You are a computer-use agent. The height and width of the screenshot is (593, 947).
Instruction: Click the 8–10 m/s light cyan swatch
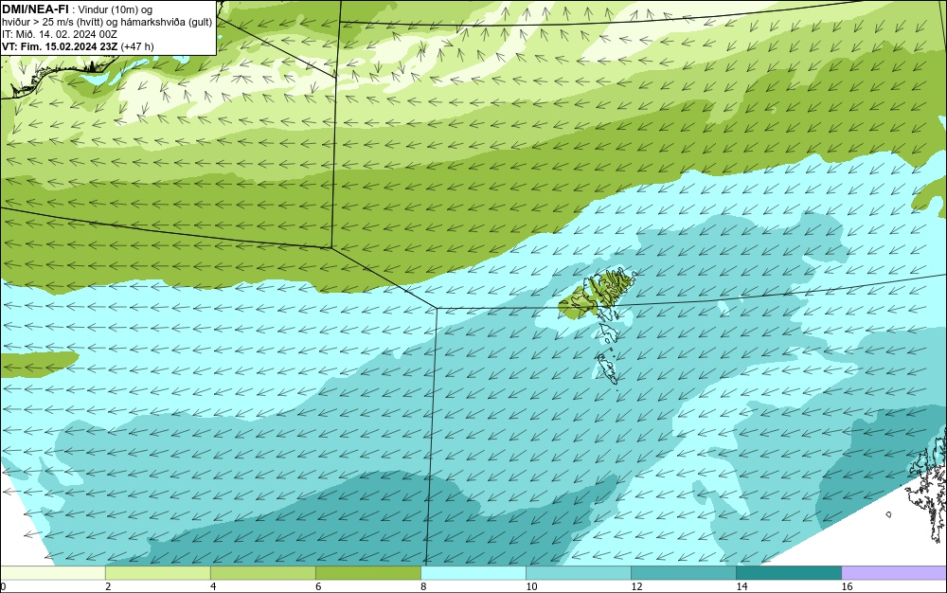pyautogui.click(x=473, y=572)
